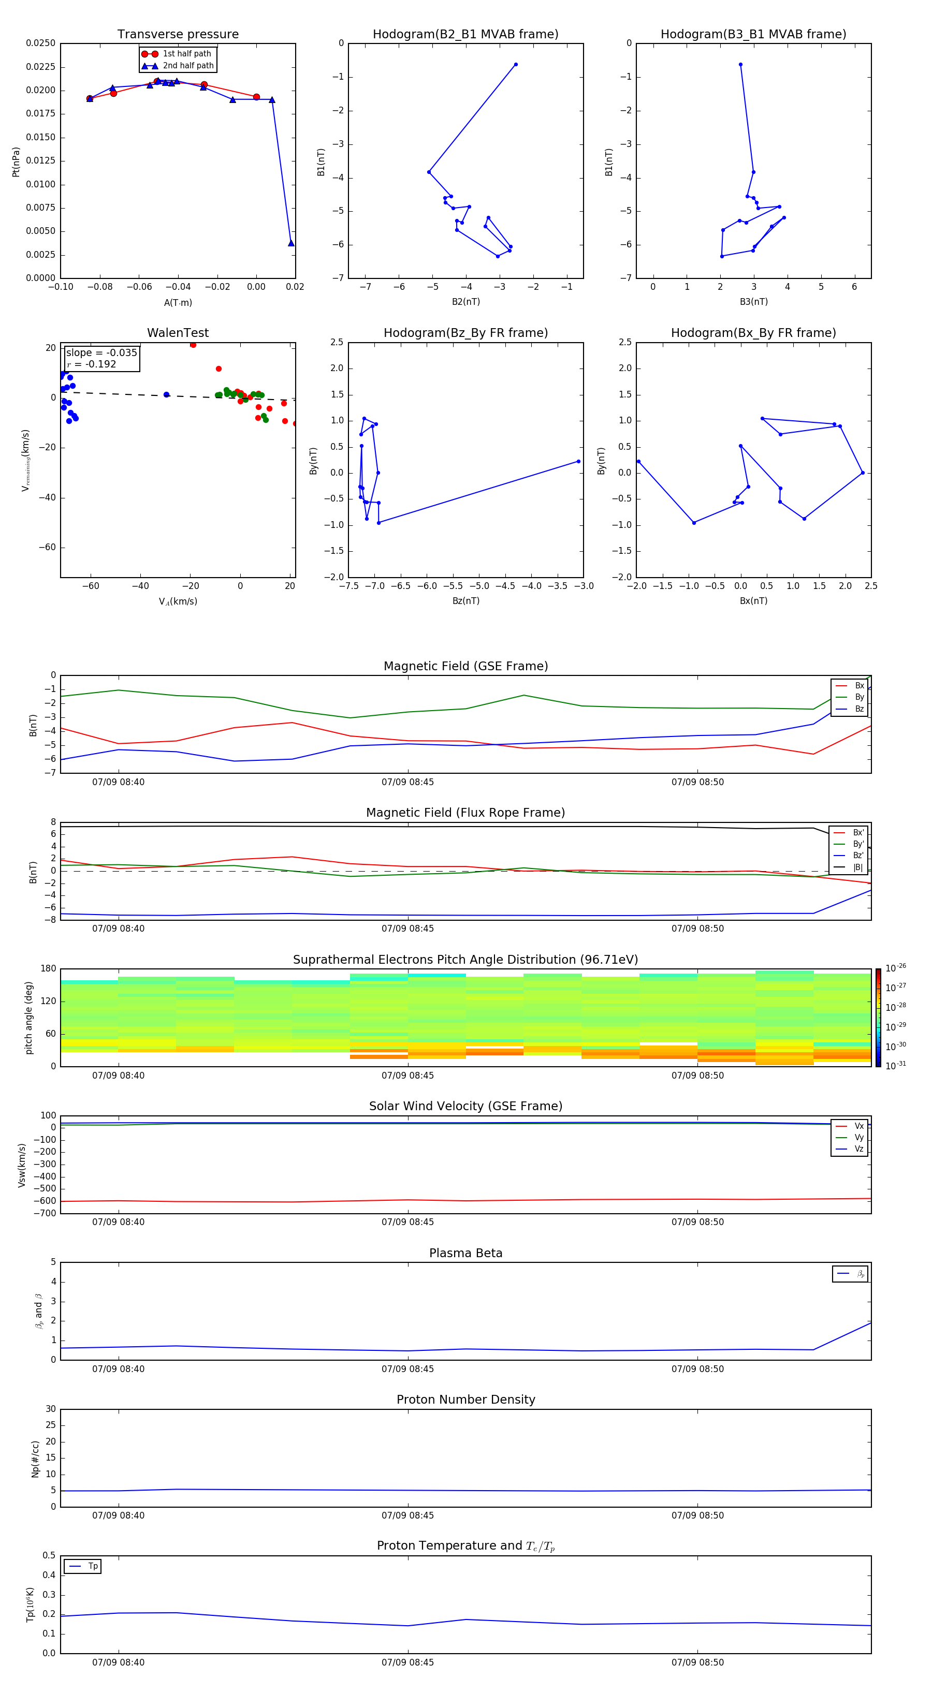Select the "WalenTest" plot title

(178, 333)
